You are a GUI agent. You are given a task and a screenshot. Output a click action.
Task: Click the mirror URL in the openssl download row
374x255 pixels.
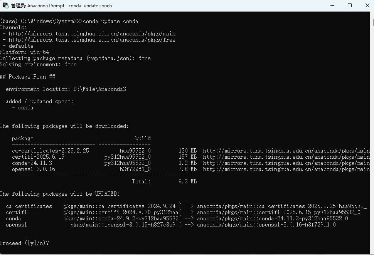tap(286, 169)
